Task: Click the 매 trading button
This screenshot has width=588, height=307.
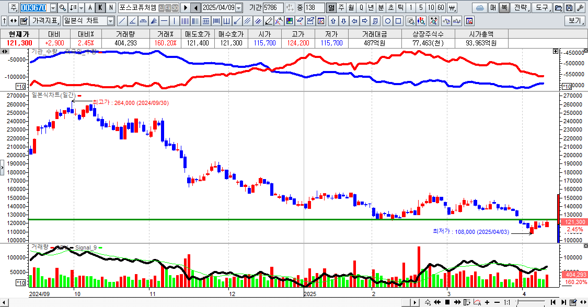Action: (493, 7)
